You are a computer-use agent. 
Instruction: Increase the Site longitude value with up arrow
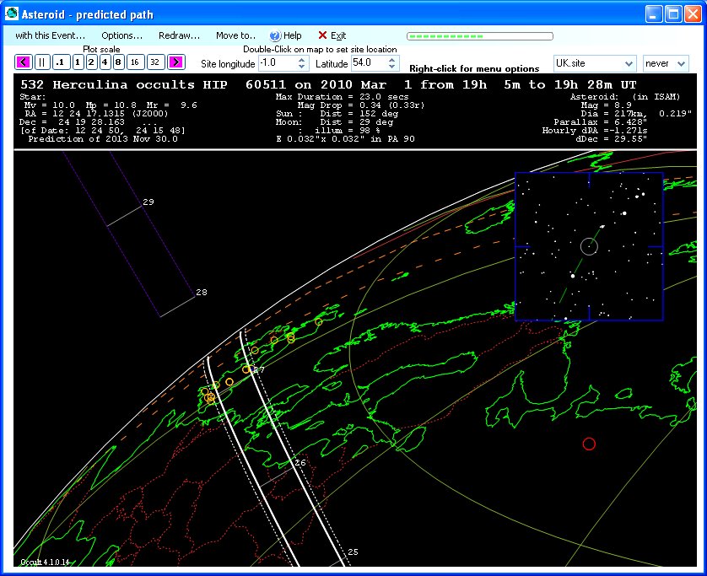click(x=303, y=60)
